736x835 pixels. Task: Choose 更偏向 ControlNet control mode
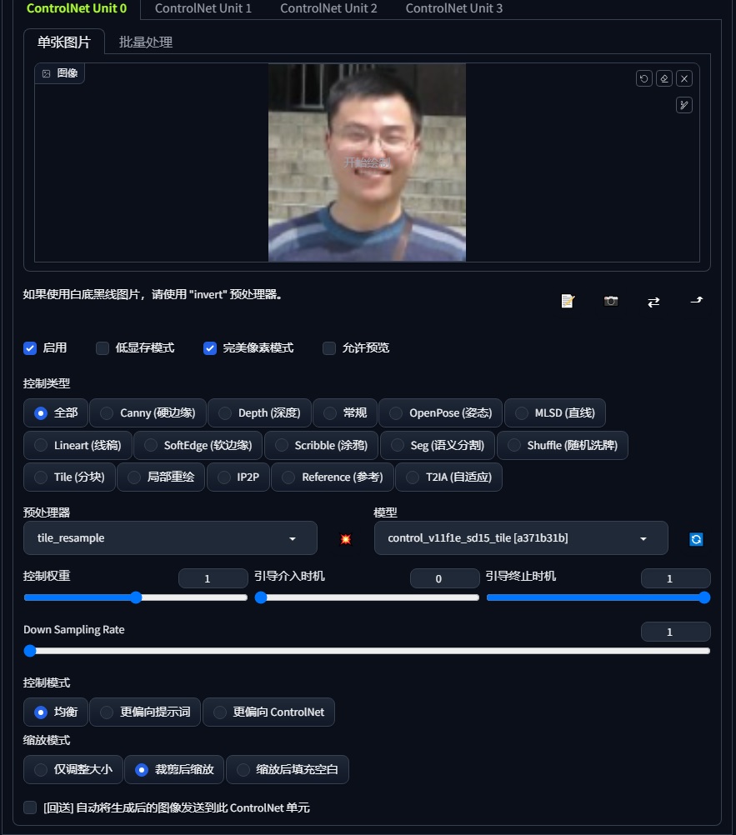coord(268,712)
